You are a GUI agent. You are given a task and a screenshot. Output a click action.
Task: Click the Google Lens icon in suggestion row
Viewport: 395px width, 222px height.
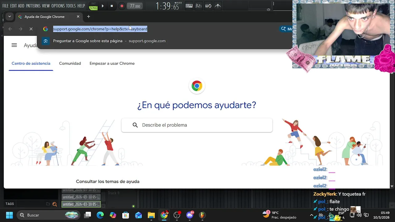click(45, 41)
